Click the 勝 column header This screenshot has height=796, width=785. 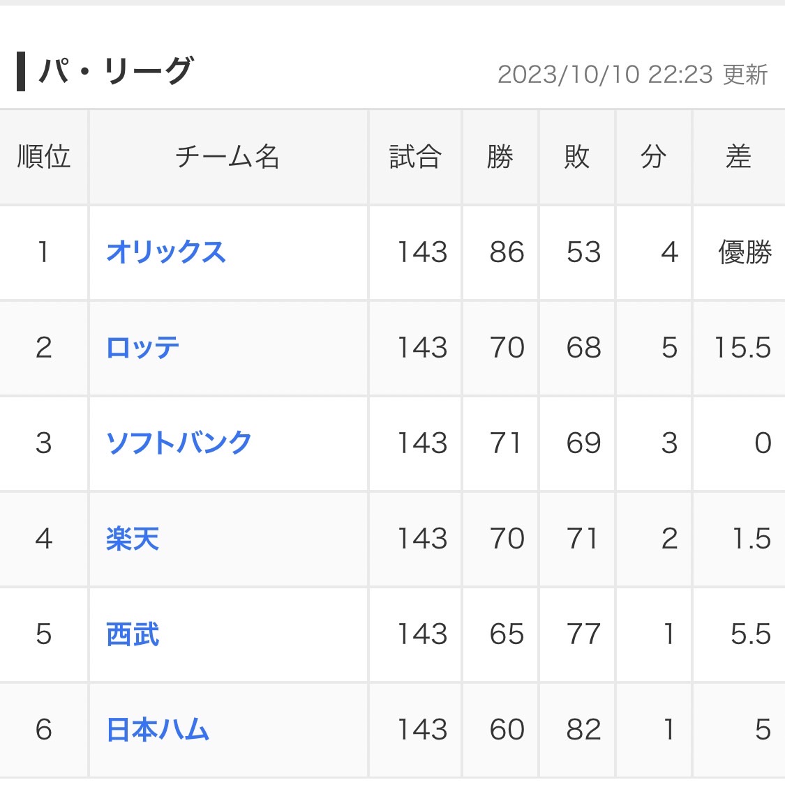500,157
